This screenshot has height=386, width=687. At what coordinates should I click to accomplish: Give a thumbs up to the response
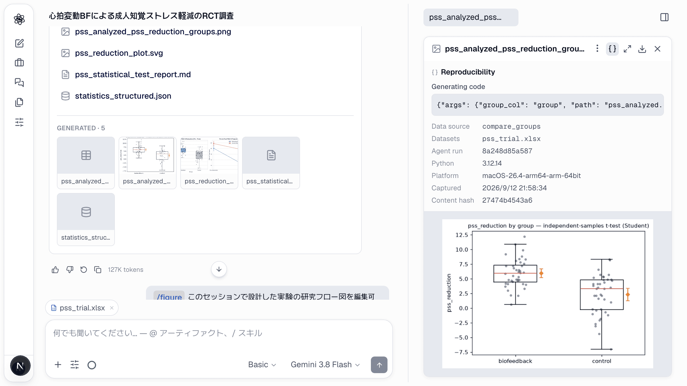[55, 270]
